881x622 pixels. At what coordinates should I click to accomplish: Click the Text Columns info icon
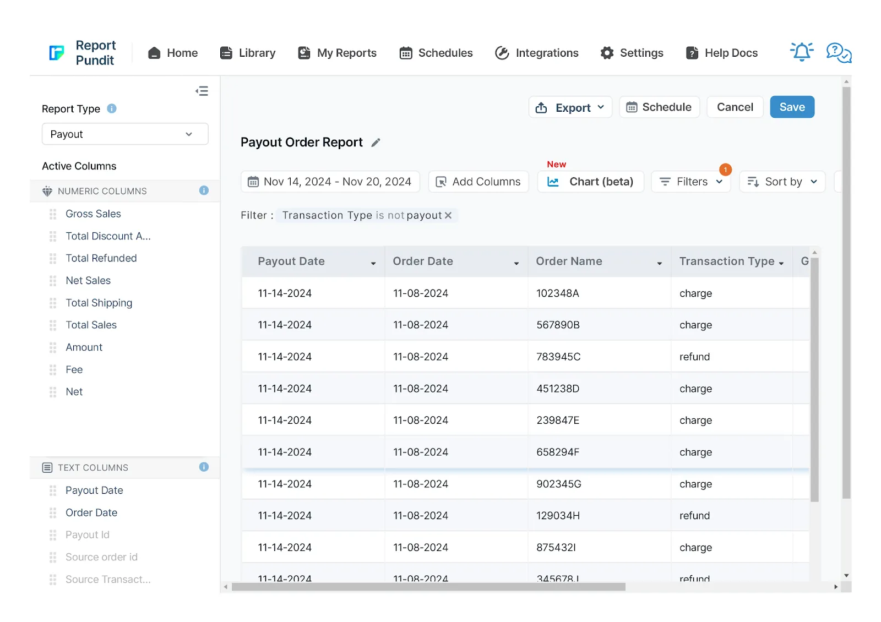click(x=204, y=467)
